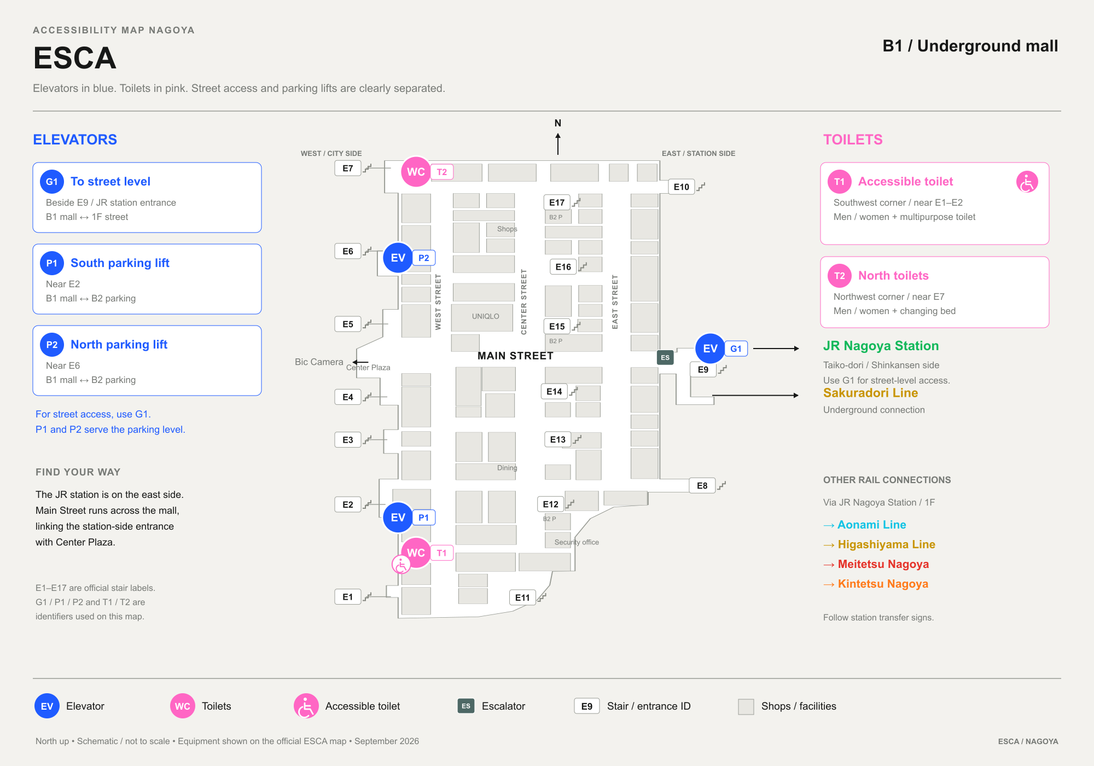
Task: Click the E17 stair label on map
Action: coord(557,202)
